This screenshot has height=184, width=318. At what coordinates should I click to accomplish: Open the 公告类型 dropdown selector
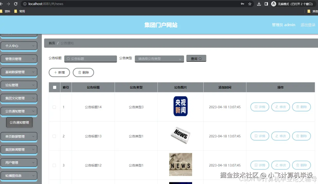pyautogui.click(x=159, y=59)
